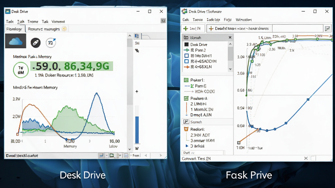Viewport: 335px width, 188px height.
Task: Switch to the Floaslogy tab
Action: pyautogui.click(x=15, y=29)
